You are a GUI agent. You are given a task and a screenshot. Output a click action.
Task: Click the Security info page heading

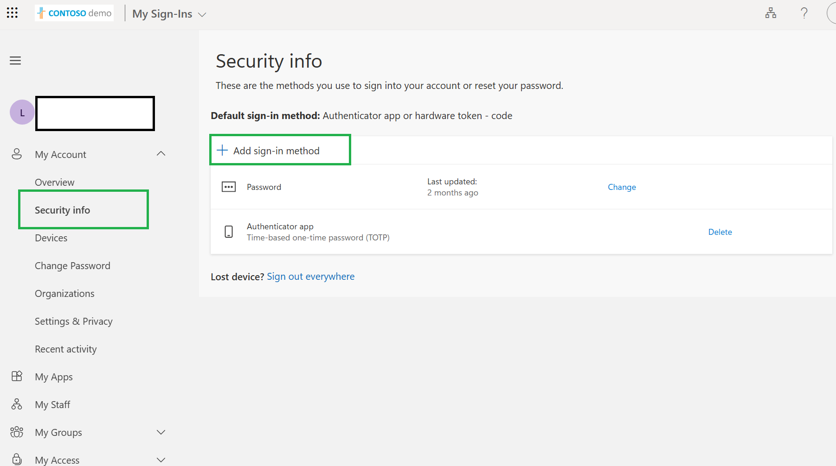pyautogui.click(x=269, y=61)
